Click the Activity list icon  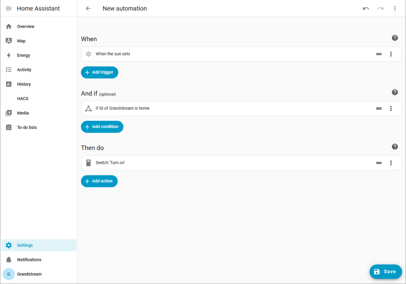(x=9, y=70)
